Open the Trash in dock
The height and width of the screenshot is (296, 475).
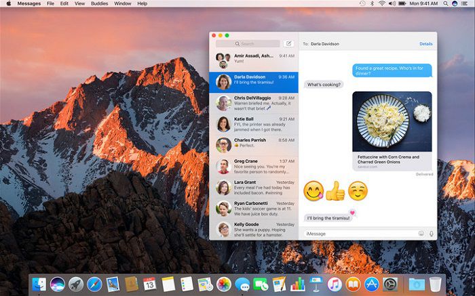point(436,284)
